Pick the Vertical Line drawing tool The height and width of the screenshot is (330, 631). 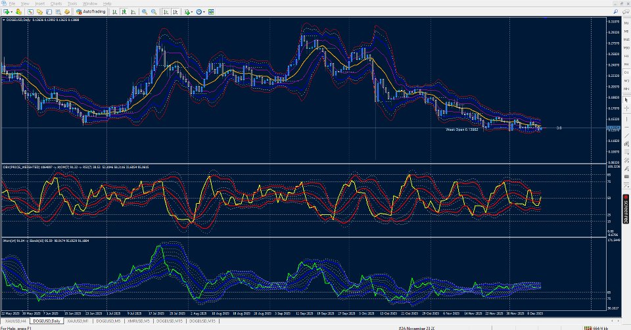click(x=626, y=119)
